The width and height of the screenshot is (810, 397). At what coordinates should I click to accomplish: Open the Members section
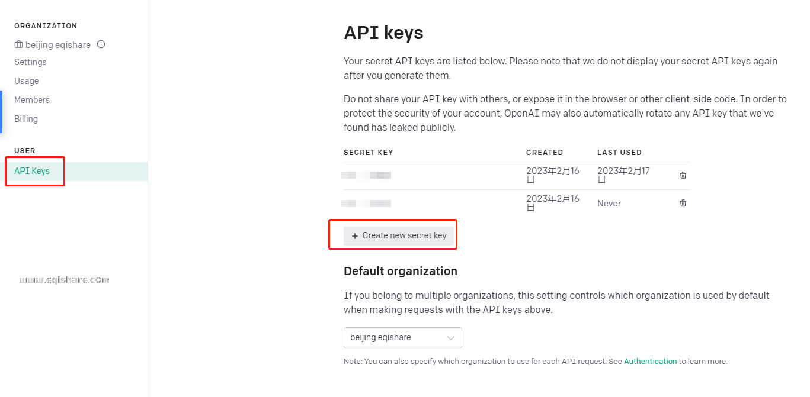point(31,99)
